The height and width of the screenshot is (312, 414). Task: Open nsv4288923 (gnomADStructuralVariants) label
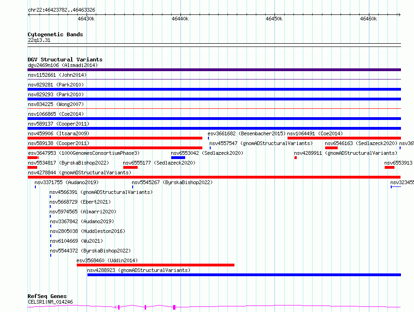pos(139,270)
